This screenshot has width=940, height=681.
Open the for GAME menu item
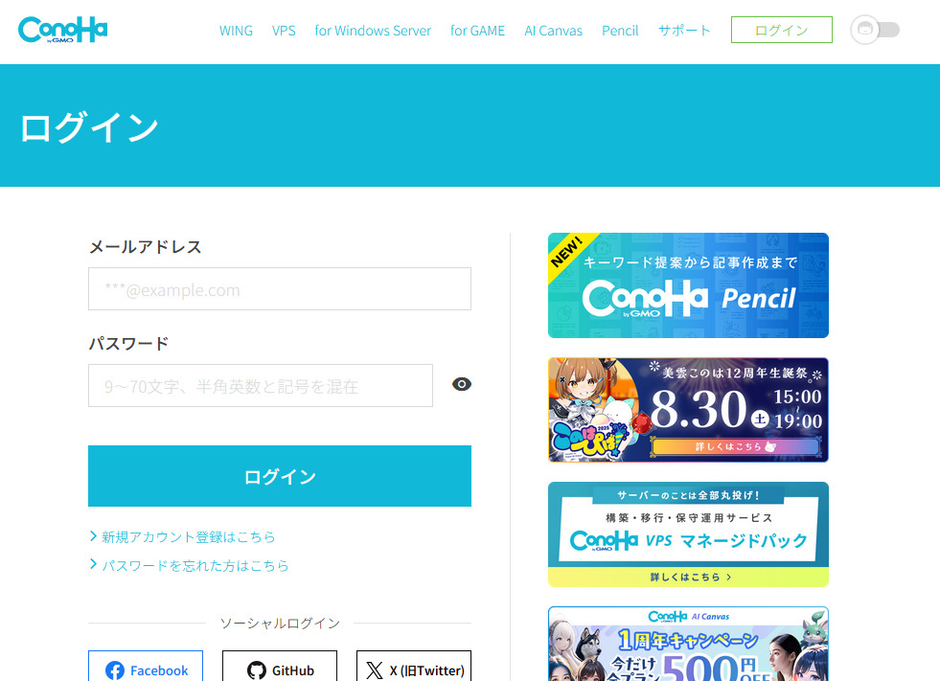[x=477, y=31]
